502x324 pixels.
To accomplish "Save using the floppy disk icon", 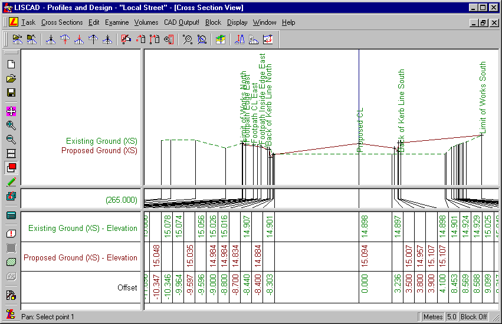I will (x=11, y=92).
